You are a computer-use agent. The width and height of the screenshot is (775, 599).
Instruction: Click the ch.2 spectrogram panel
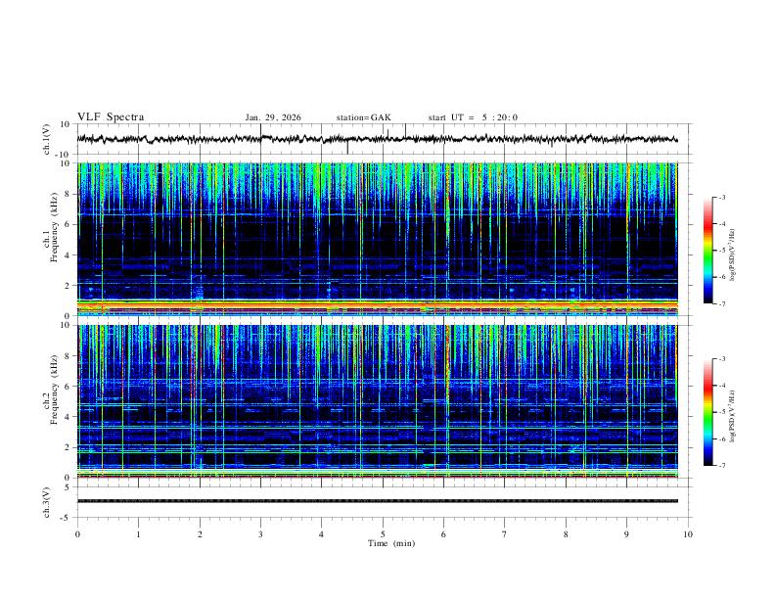coord(377,401)
